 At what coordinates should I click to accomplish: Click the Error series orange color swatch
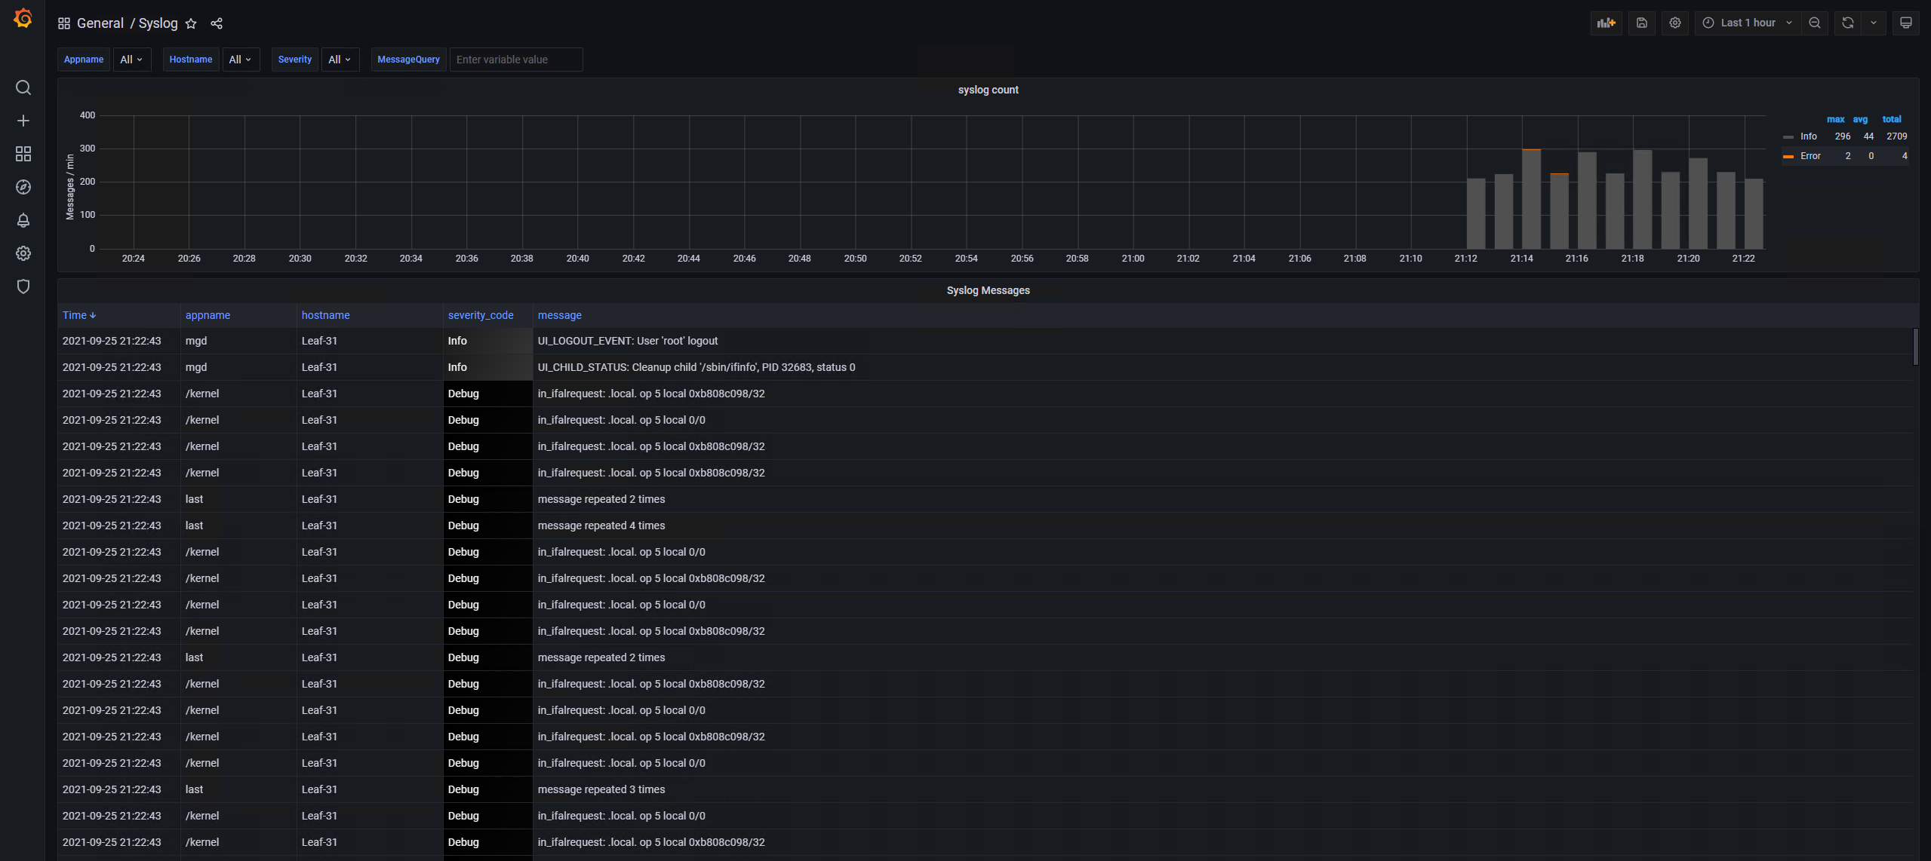(x=1788, y=156)
